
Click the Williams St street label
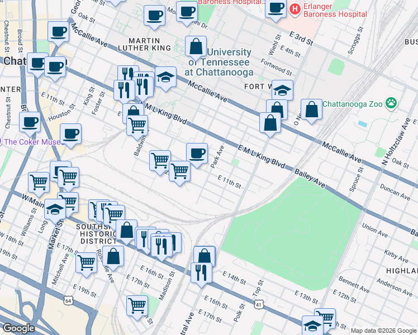click(x=28, y=222)
